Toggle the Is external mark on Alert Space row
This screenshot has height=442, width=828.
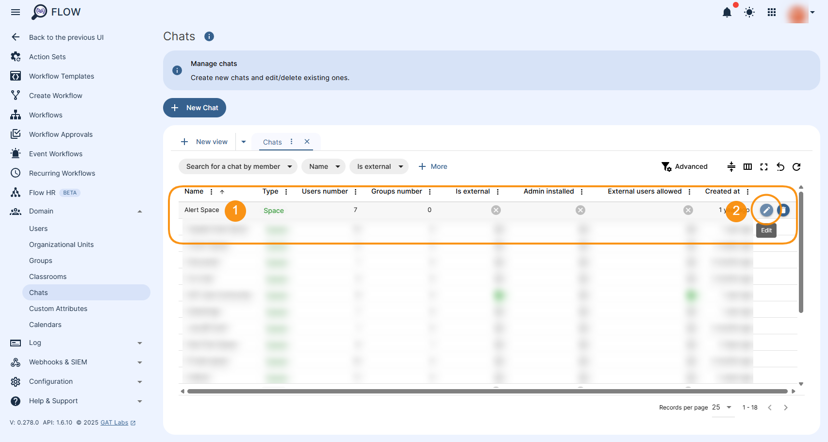point(496,210)
